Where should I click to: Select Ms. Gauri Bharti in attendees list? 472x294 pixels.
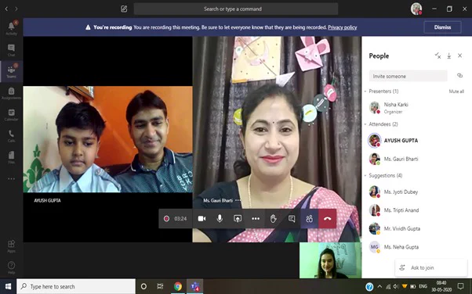click(x=416, y=159)
